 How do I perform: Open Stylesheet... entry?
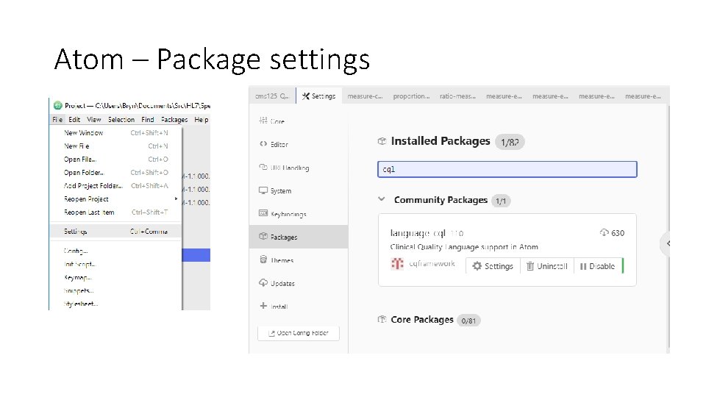click(115, 304)
